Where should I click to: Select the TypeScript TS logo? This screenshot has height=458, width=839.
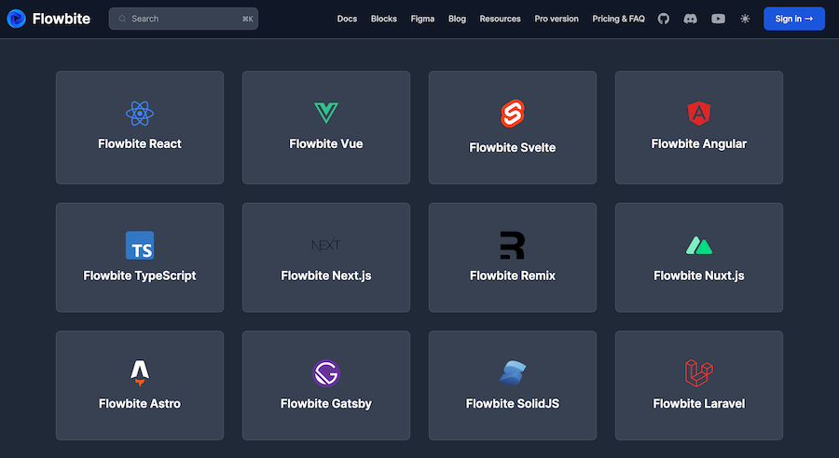click(x=140, y=246)
